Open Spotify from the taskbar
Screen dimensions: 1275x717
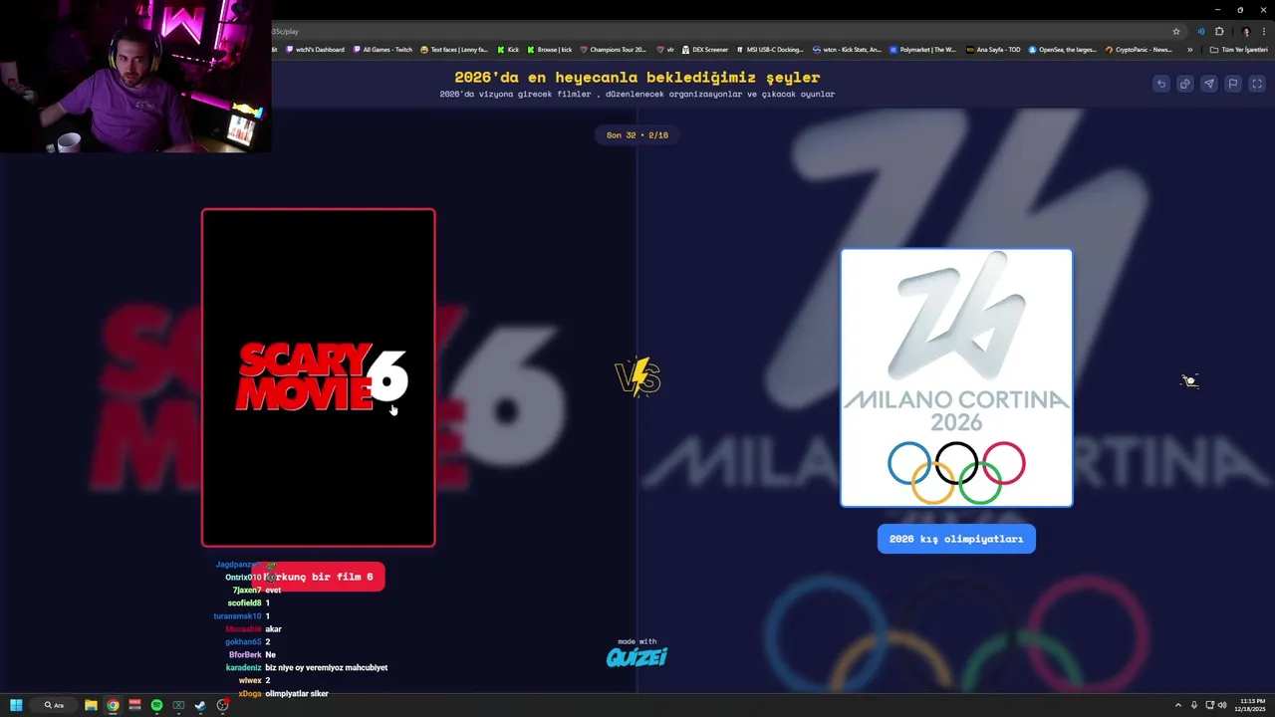[x=156, y=705]
